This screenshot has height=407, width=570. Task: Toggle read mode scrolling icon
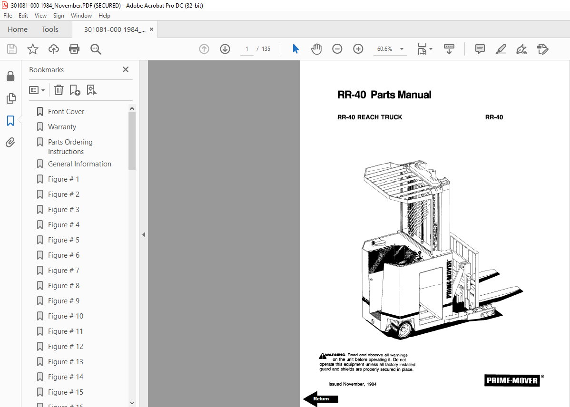coord(449,49)
